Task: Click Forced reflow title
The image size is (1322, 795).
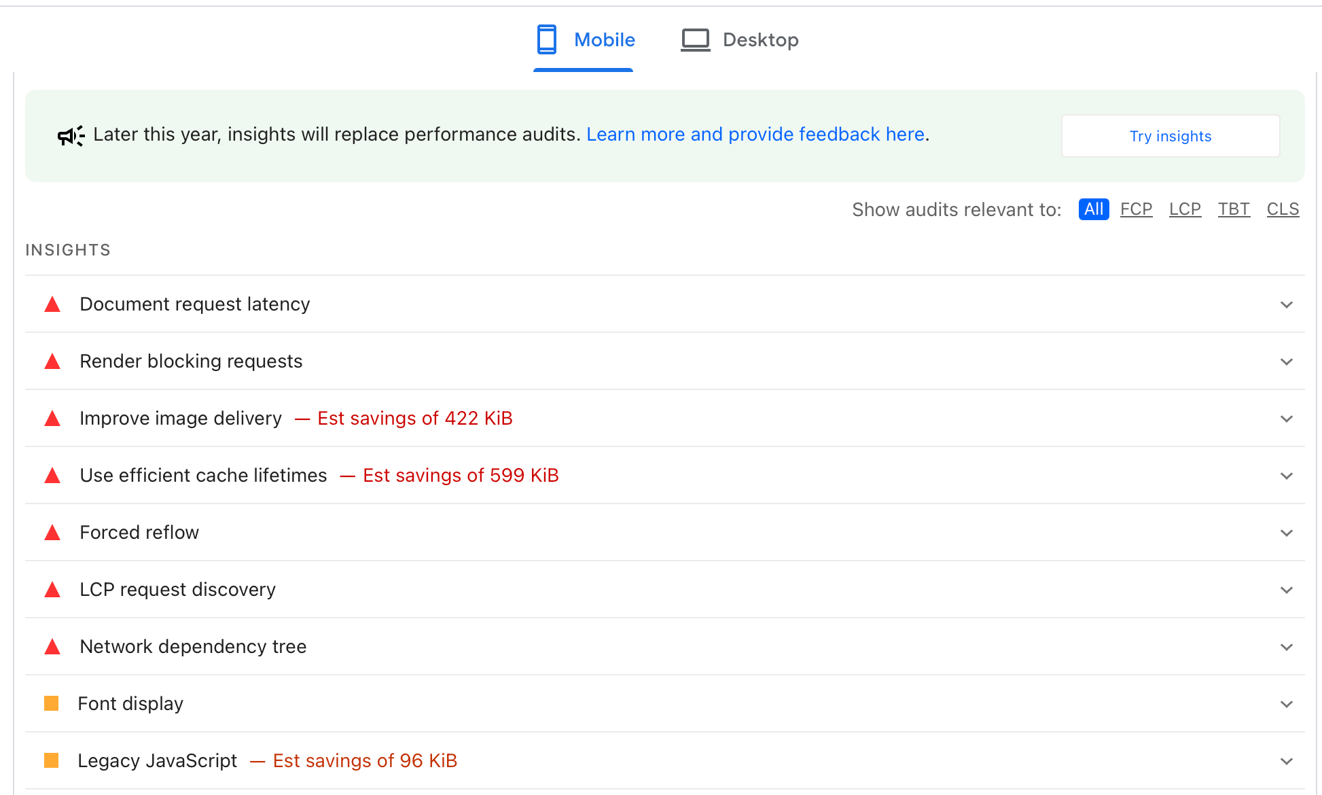Action: click(139, 533)
